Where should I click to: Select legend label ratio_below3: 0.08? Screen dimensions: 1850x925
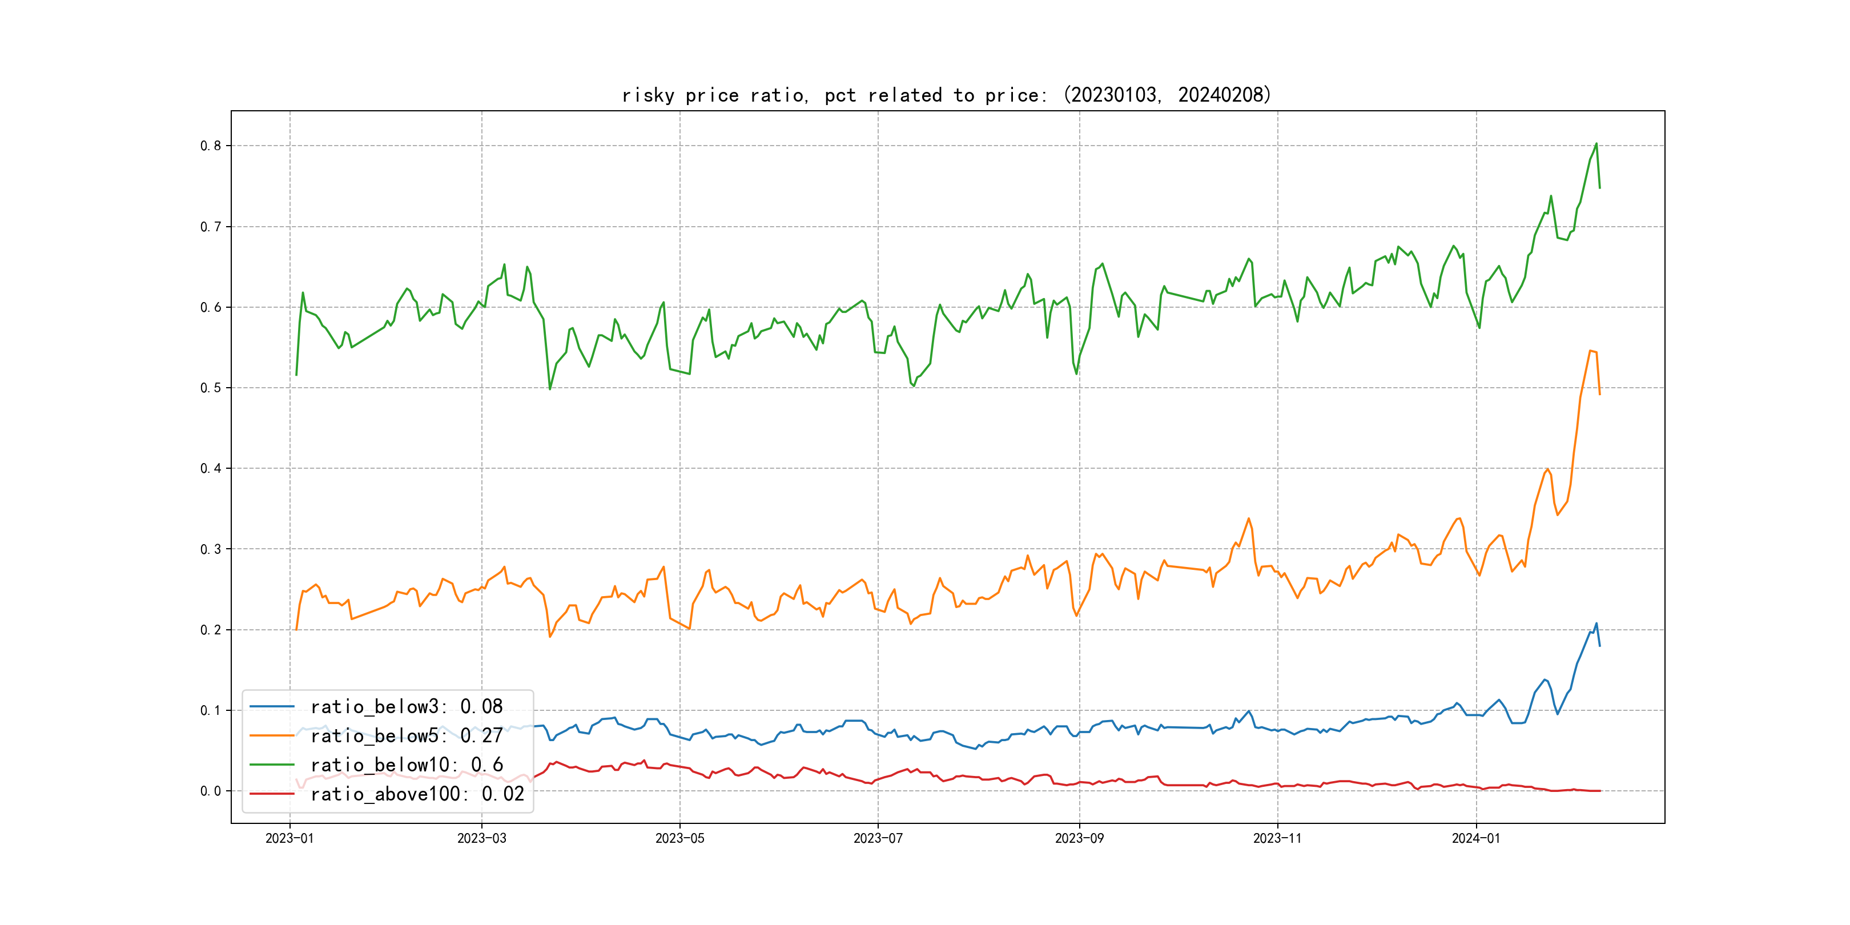[407, 707]
